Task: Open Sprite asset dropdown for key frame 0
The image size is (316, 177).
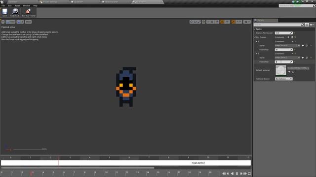Action: [287, 46]
